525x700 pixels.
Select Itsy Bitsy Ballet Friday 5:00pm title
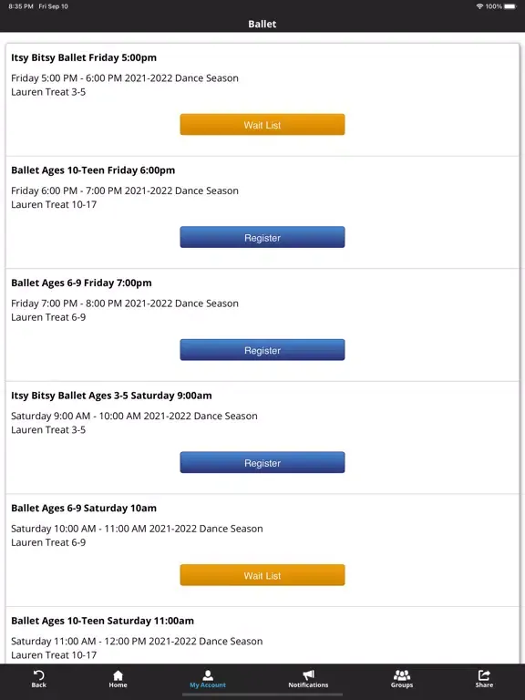(84, 57)
